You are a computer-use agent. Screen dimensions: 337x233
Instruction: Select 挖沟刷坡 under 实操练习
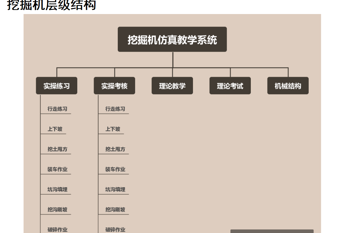coord(57,209)
